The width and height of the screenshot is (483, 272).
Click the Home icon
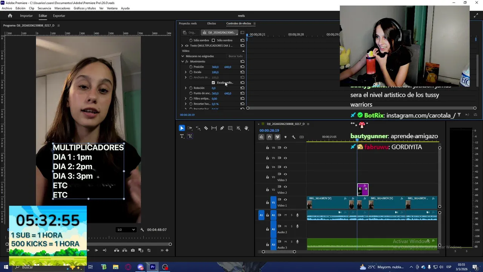pyautogui.click(x=10, y=15)
